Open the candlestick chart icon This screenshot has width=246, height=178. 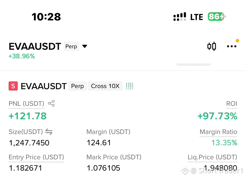[x=212, y=46]
